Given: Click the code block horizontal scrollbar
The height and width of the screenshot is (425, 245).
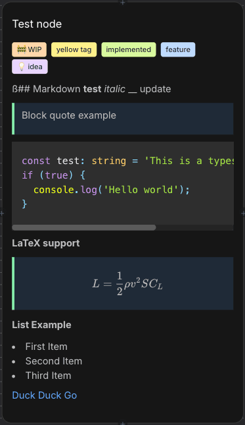Looking at the screenshot, I should coord(84,227).
